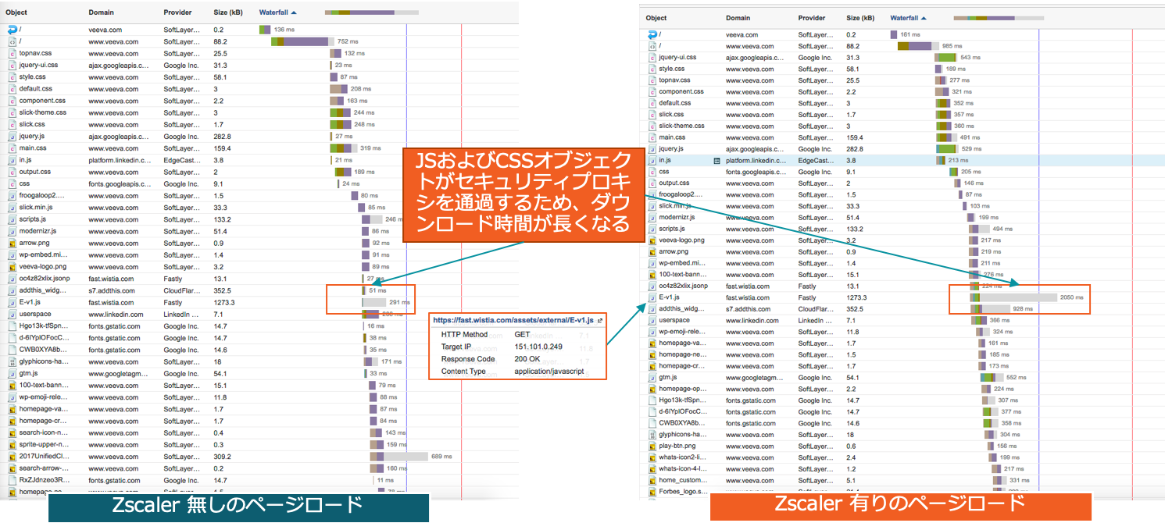1165x530 pixels.
Task: Toggle Waterfall sort arrow in left panel
Action: (x=294, y=12)
